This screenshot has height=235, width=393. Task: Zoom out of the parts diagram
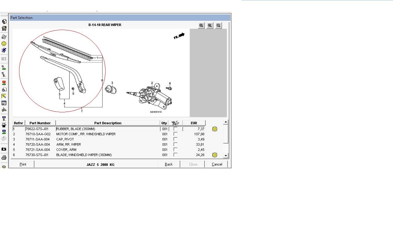[219, 26]
